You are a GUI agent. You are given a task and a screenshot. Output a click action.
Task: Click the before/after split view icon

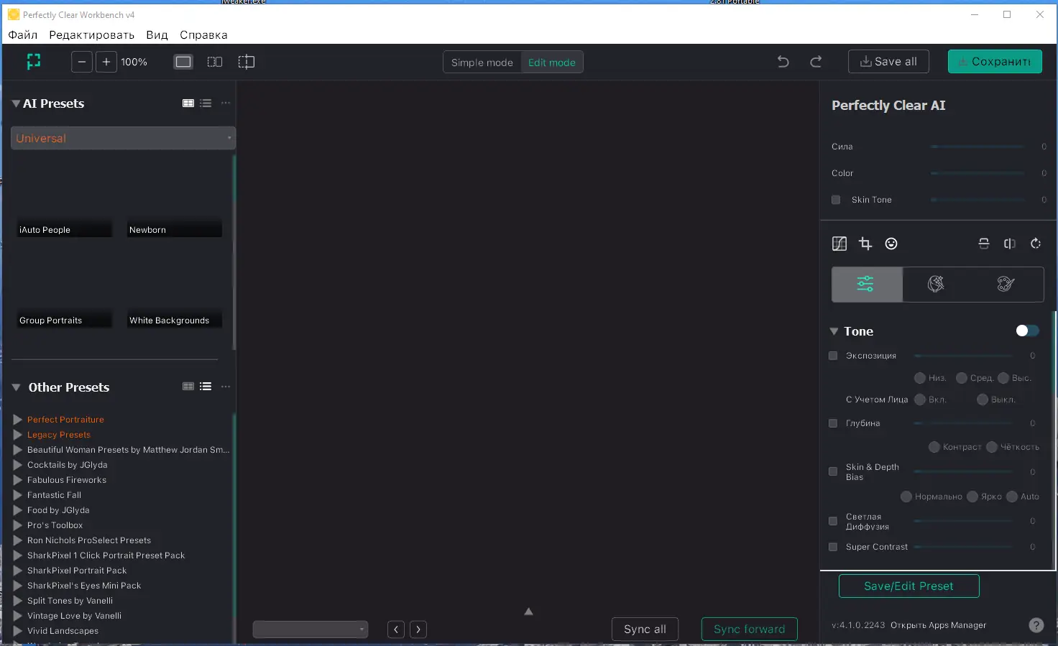tap(984, 244)
